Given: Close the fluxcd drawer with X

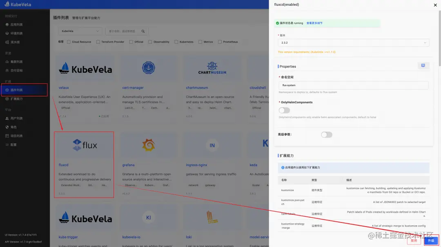Looking at the screenshot, I should (x=435, y=5).
